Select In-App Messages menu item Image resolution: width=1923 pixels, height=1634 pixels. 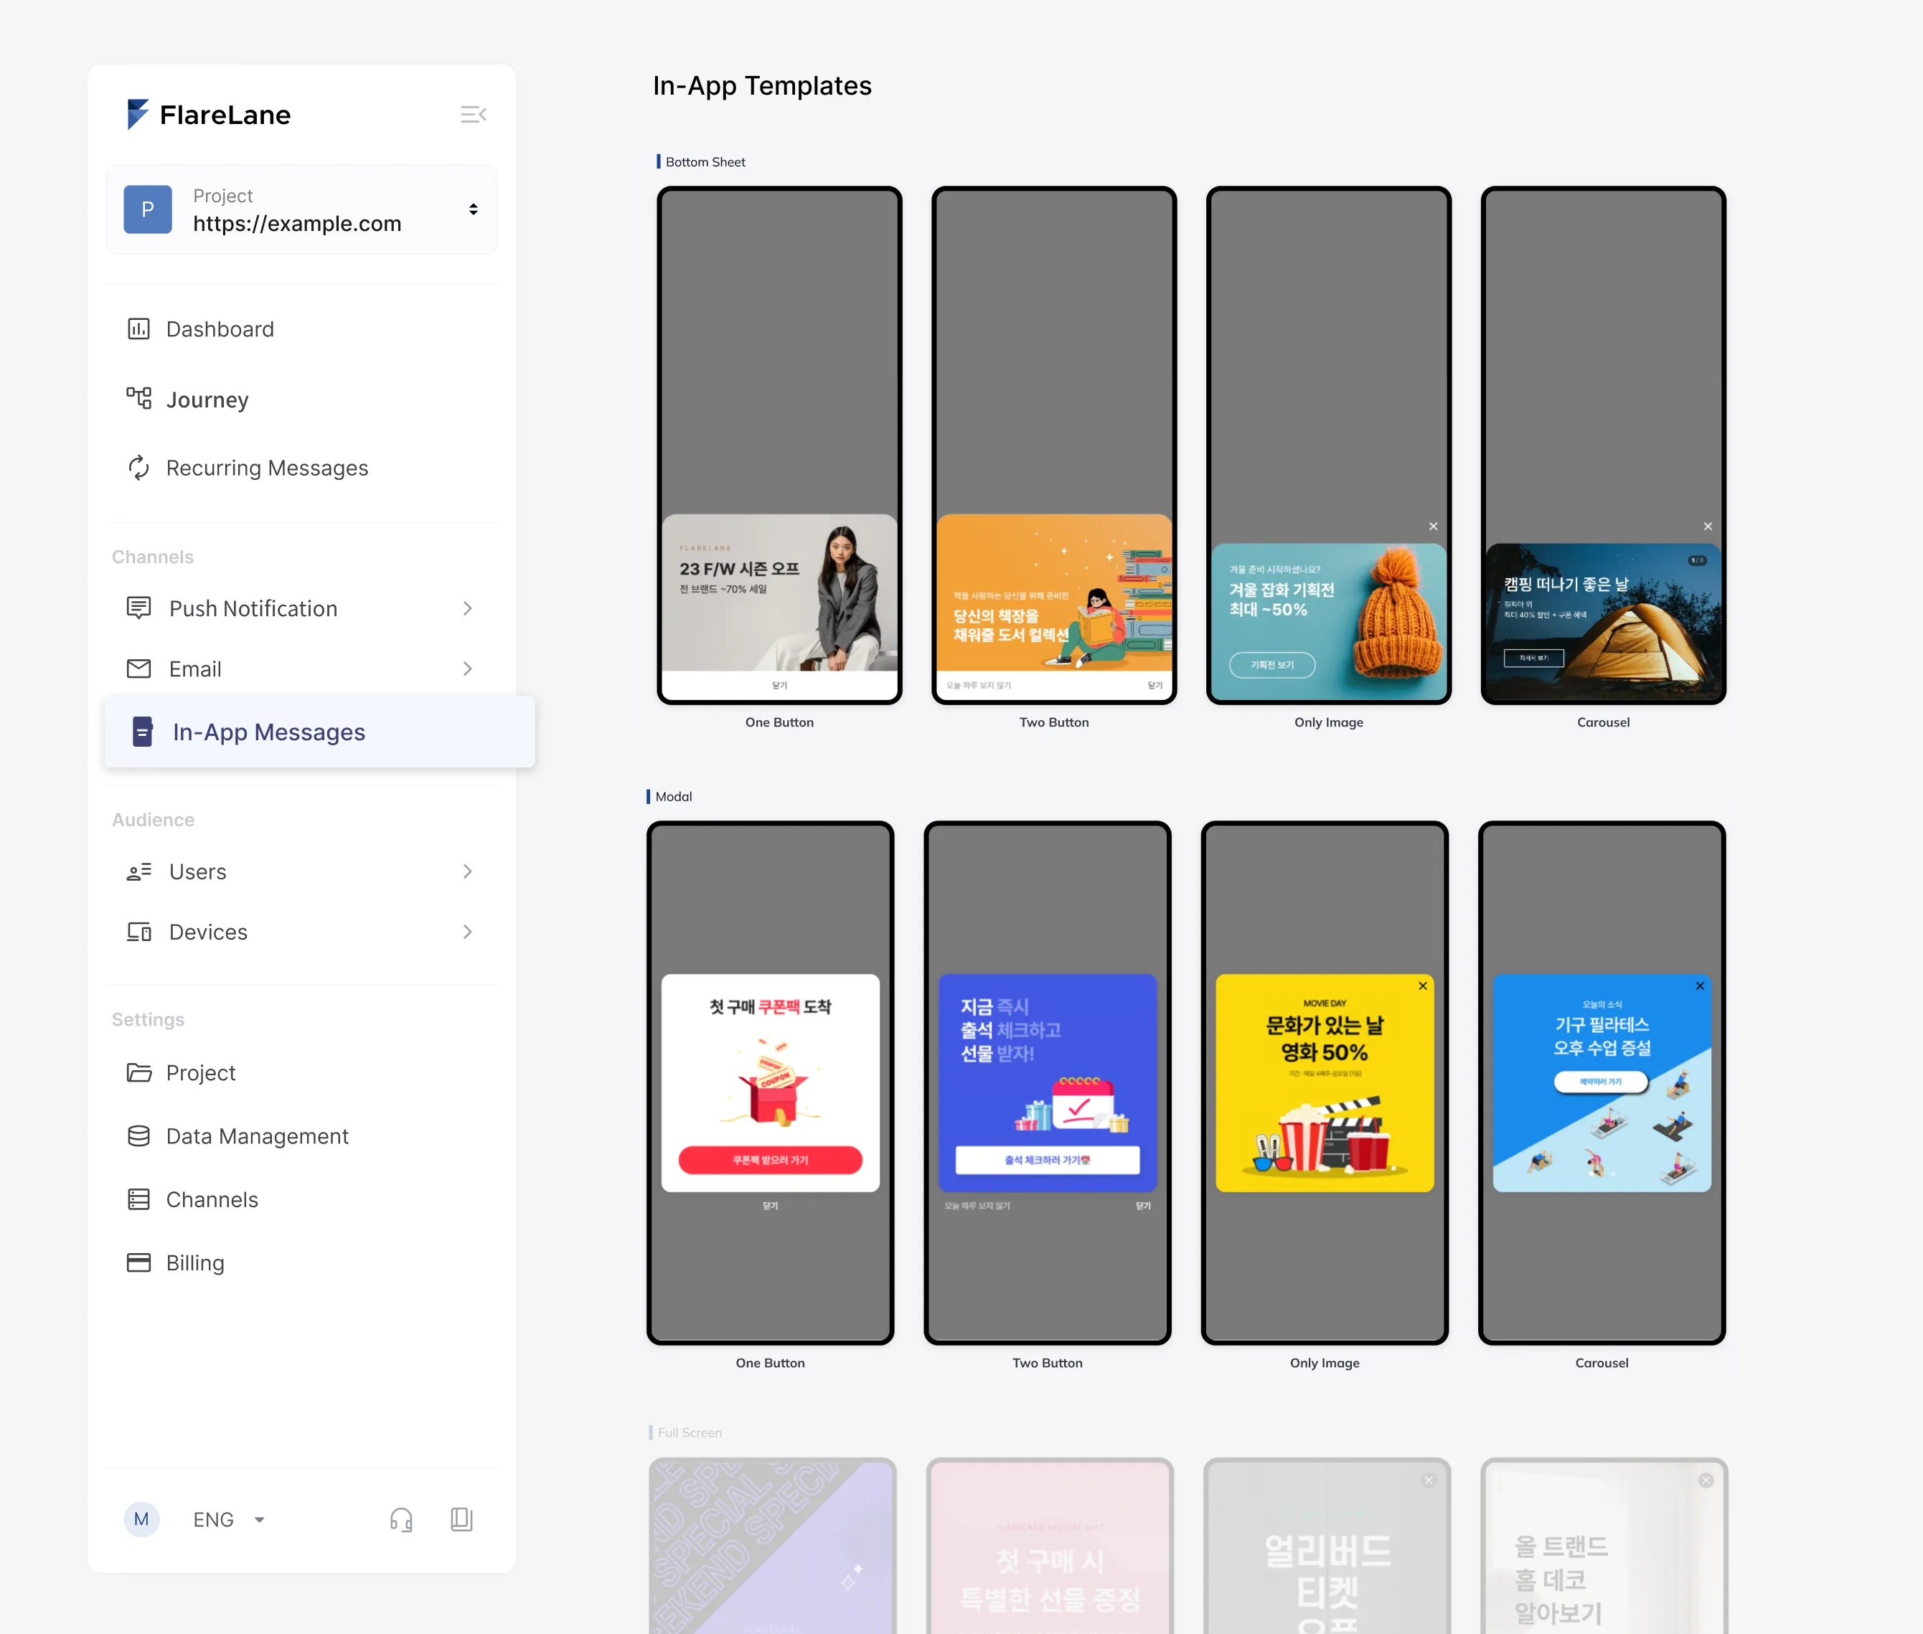[x=320, y=732]
